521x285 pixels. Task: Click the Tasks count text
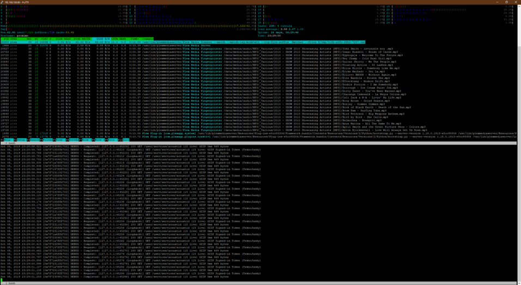point(275,26)
